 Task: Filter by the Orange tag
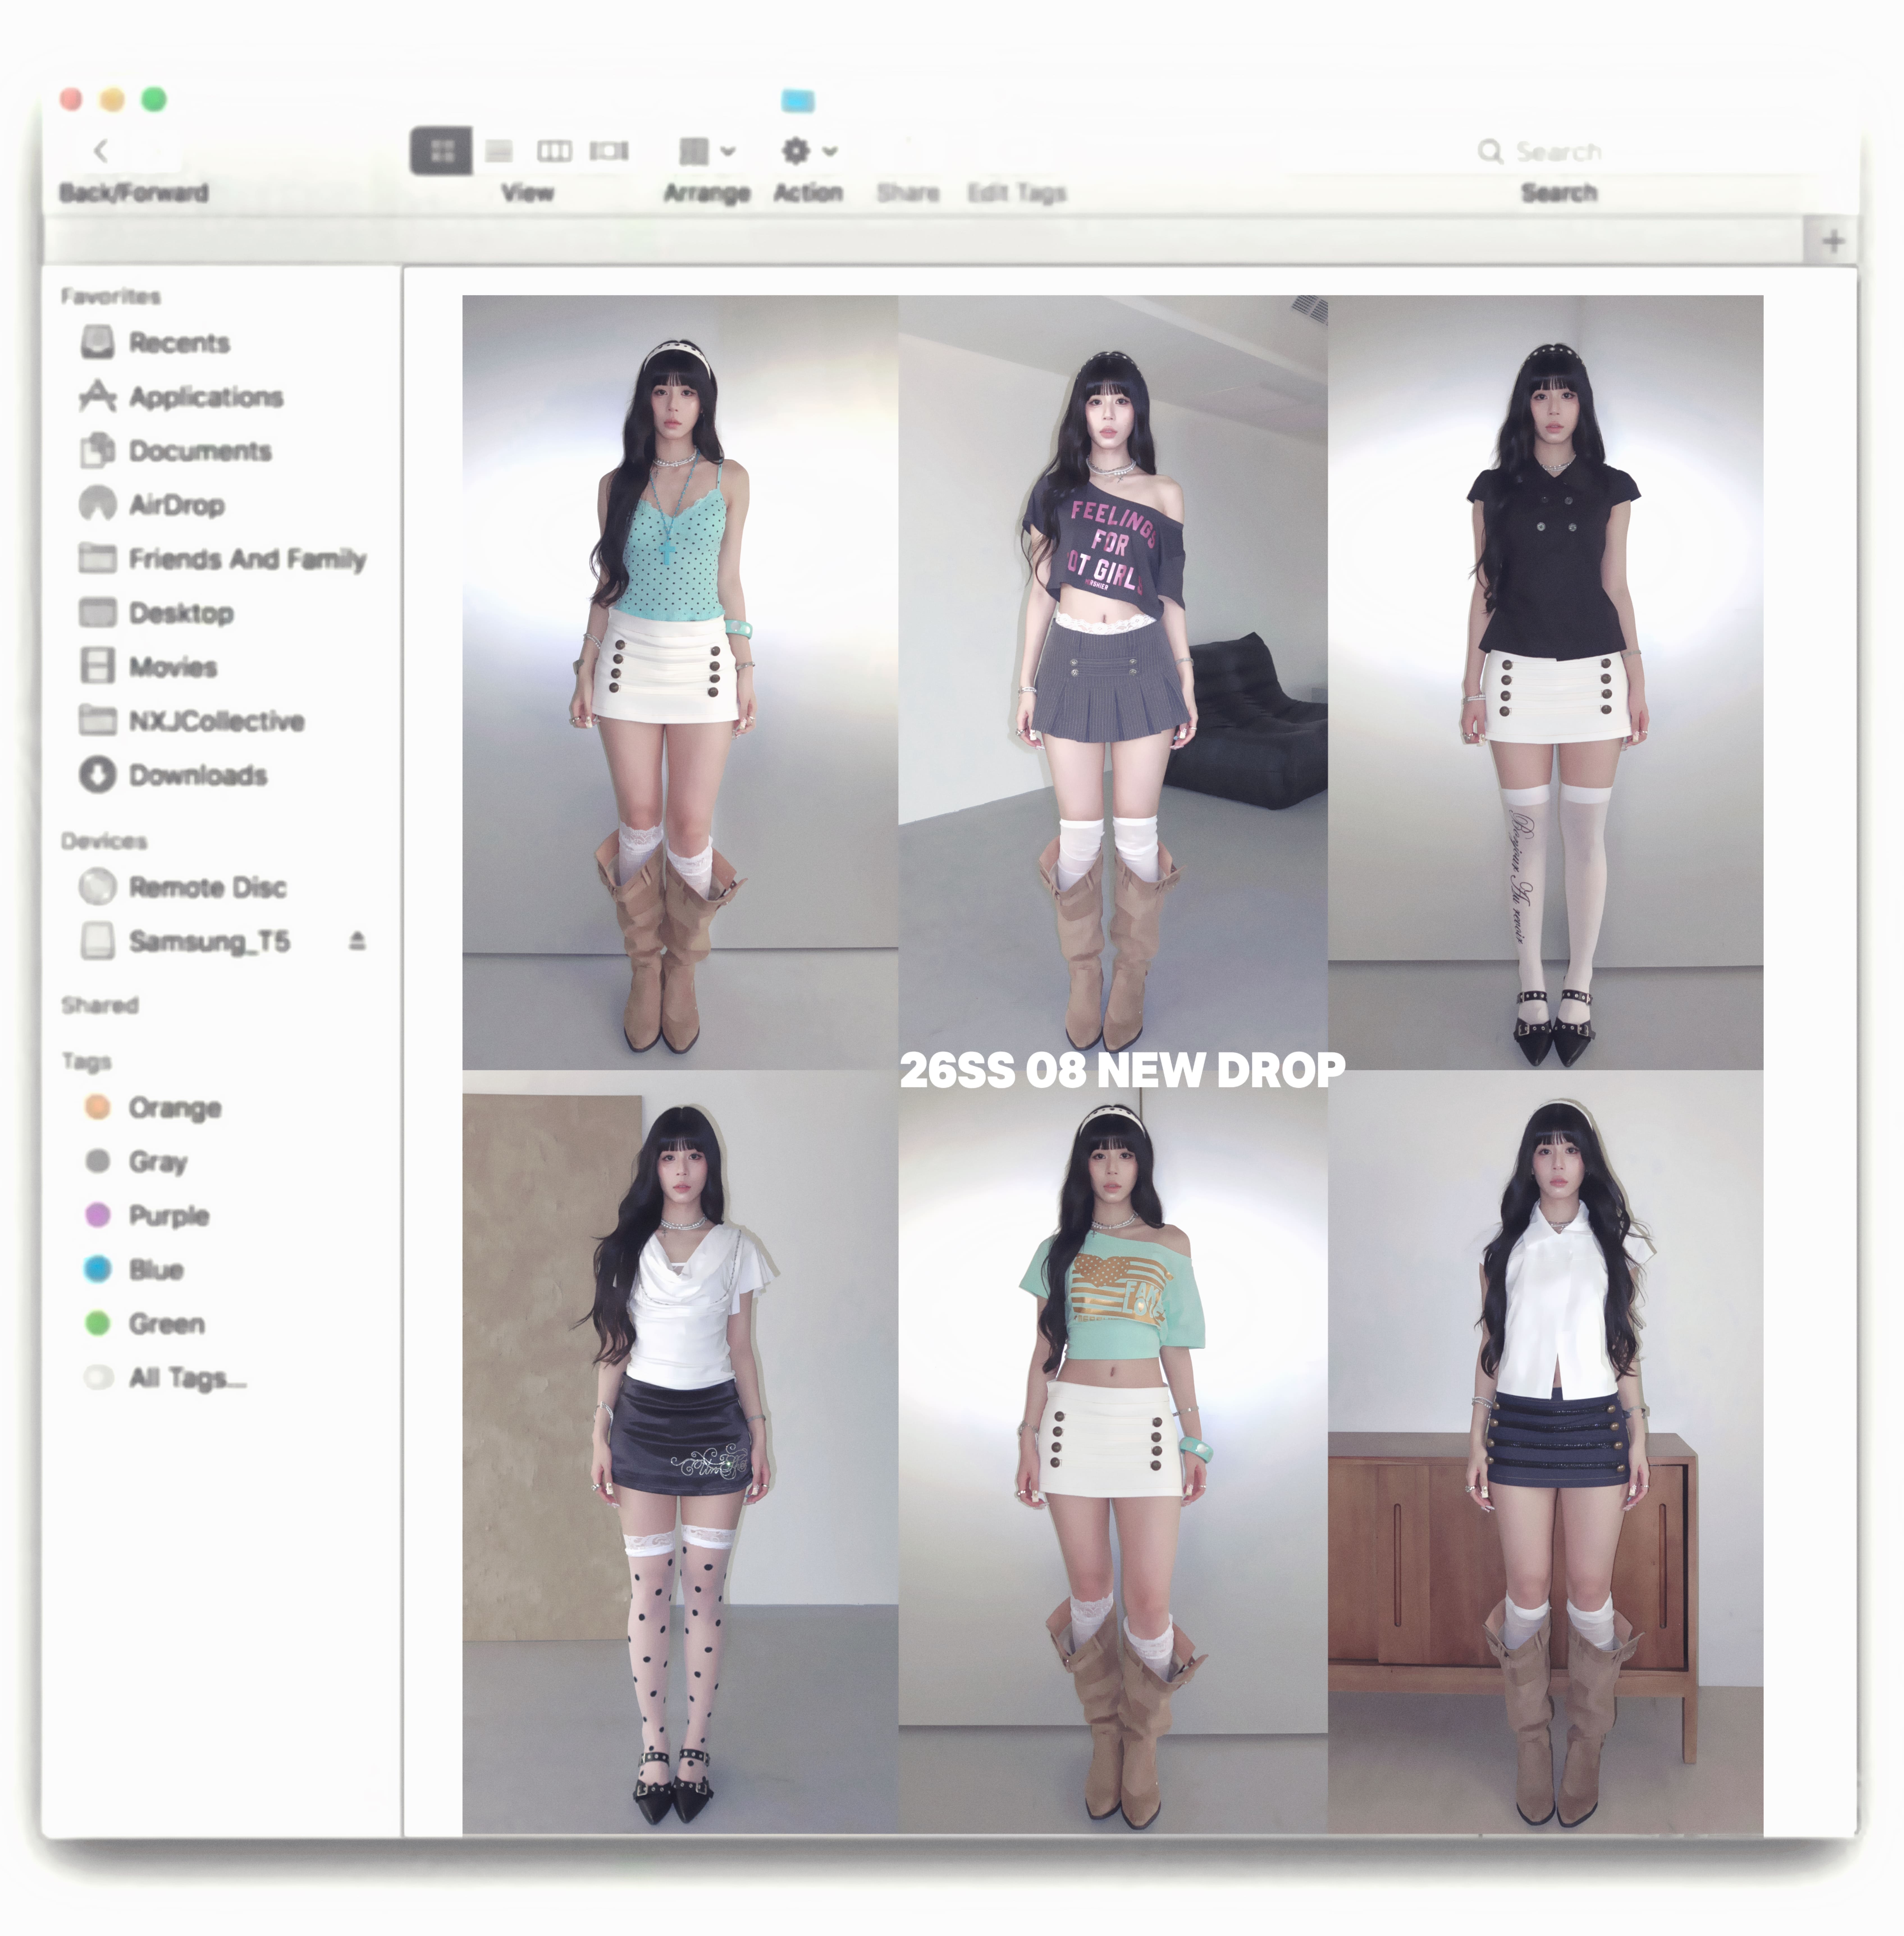pos(175,1108)
